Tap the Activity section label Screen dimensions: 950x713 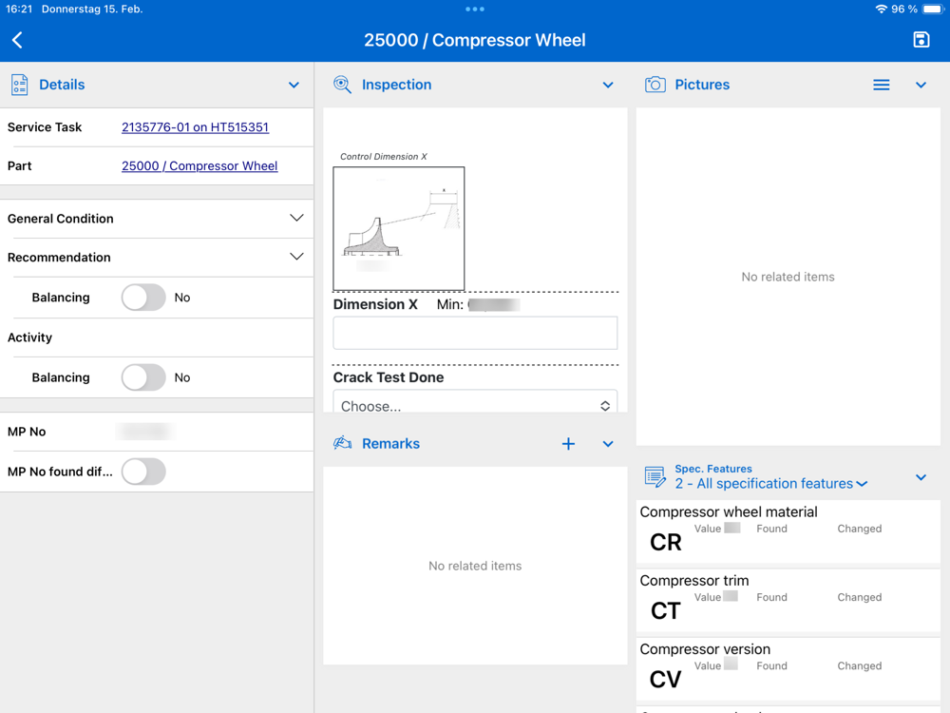pos(29,337)
